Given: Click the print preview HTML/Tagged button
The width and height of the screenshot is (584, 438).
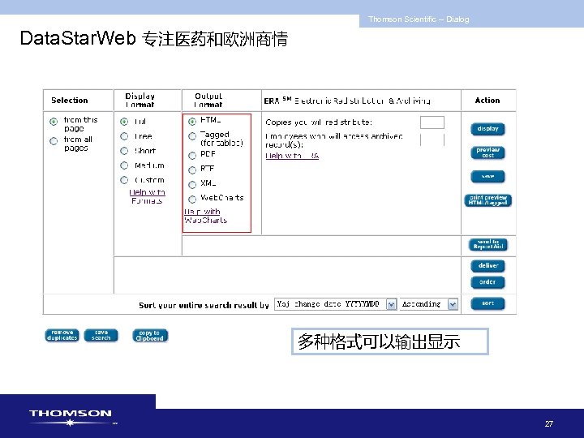Looking at the screenshot, I should coord(488,200).
